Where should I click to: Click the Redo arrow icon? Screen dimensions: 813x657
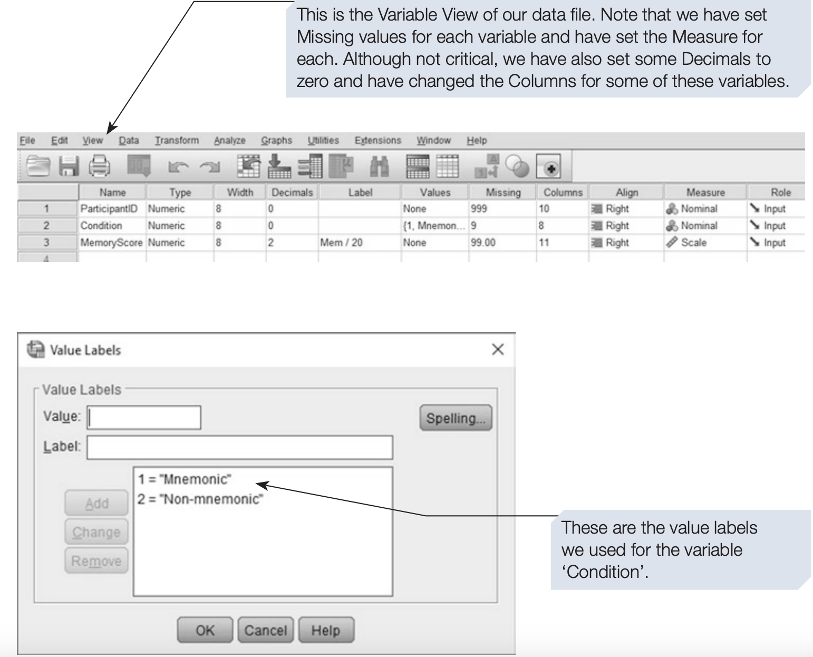210,168
